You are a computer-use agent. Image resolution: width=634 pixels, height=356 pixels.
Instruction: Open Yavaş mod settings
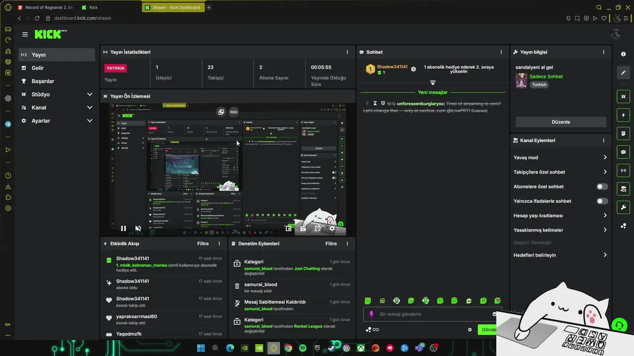560,158
